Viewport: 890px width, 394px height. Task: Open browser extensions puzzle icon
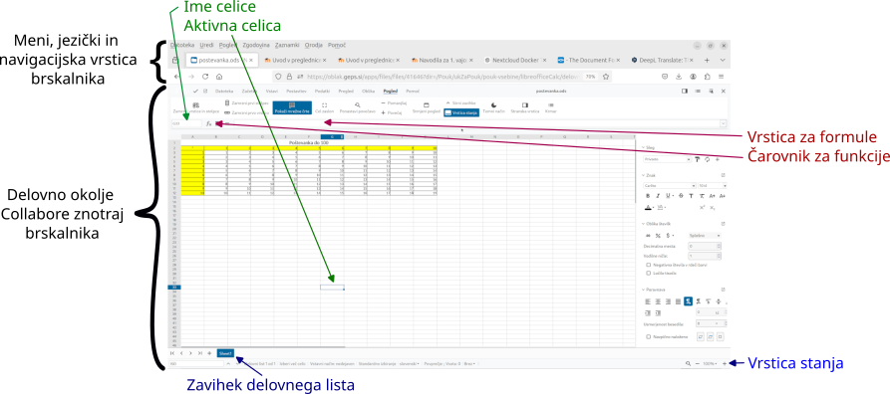[708, 77]
